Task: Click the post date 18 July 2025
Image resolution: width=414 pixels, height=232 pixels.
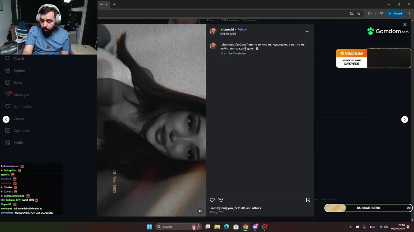Action: coord(217,212)
